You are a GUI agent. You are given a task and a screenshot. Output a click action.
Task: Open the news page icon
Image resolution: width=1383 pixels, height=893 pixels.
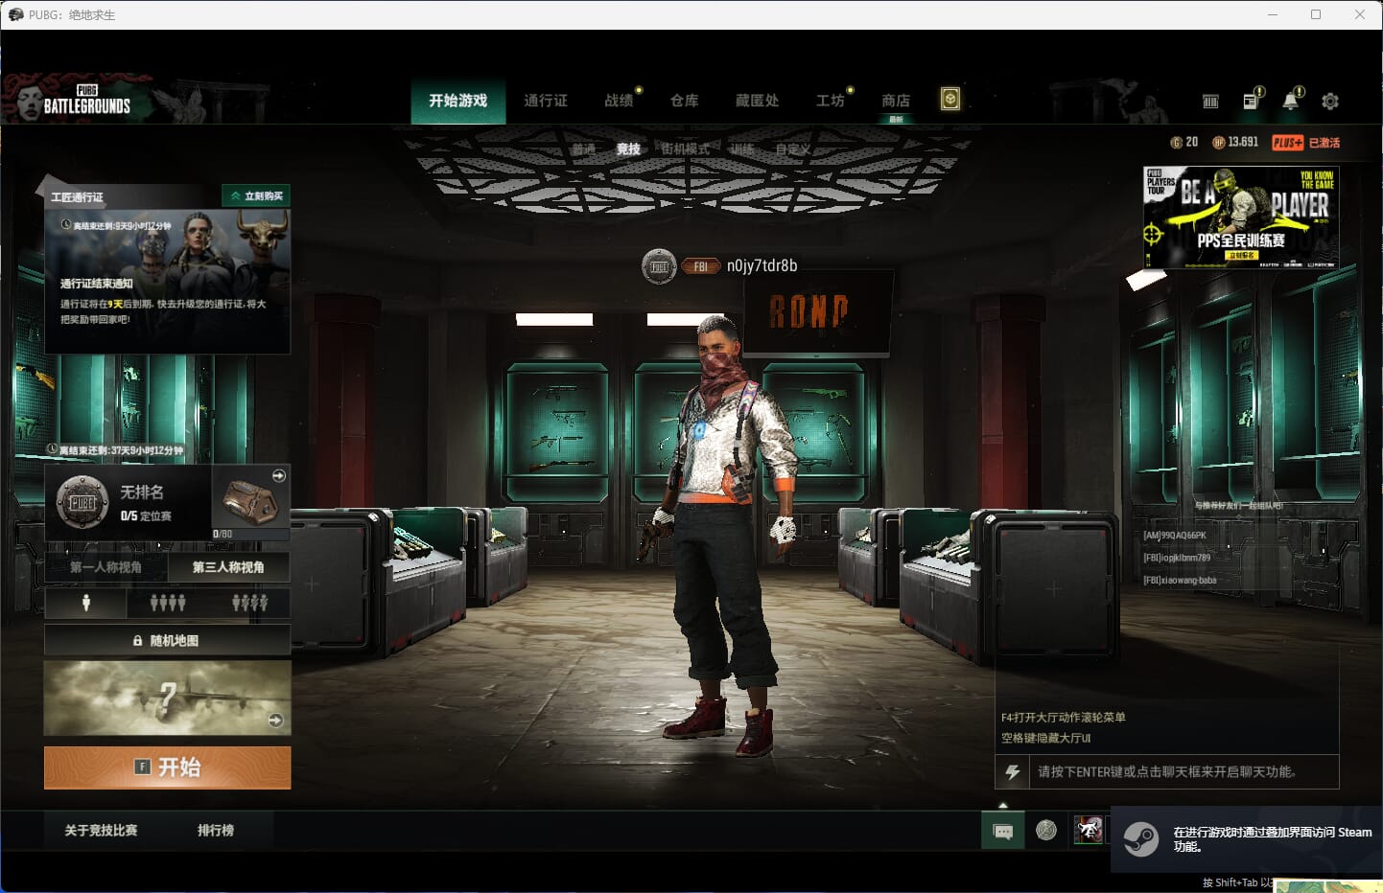1252,100
